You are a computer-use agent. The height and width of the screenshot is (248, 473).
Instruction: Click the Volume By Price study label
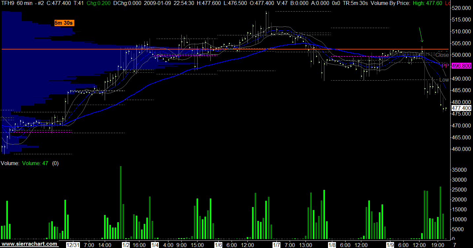coord(391,3)
